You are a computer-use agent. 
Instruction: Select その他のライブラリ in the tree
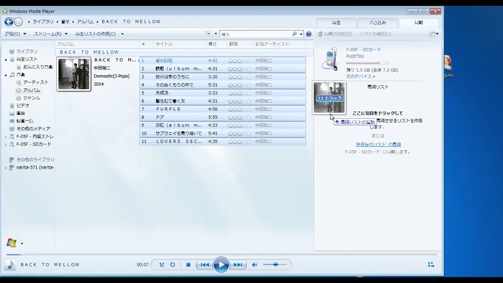tap(35, 160)
